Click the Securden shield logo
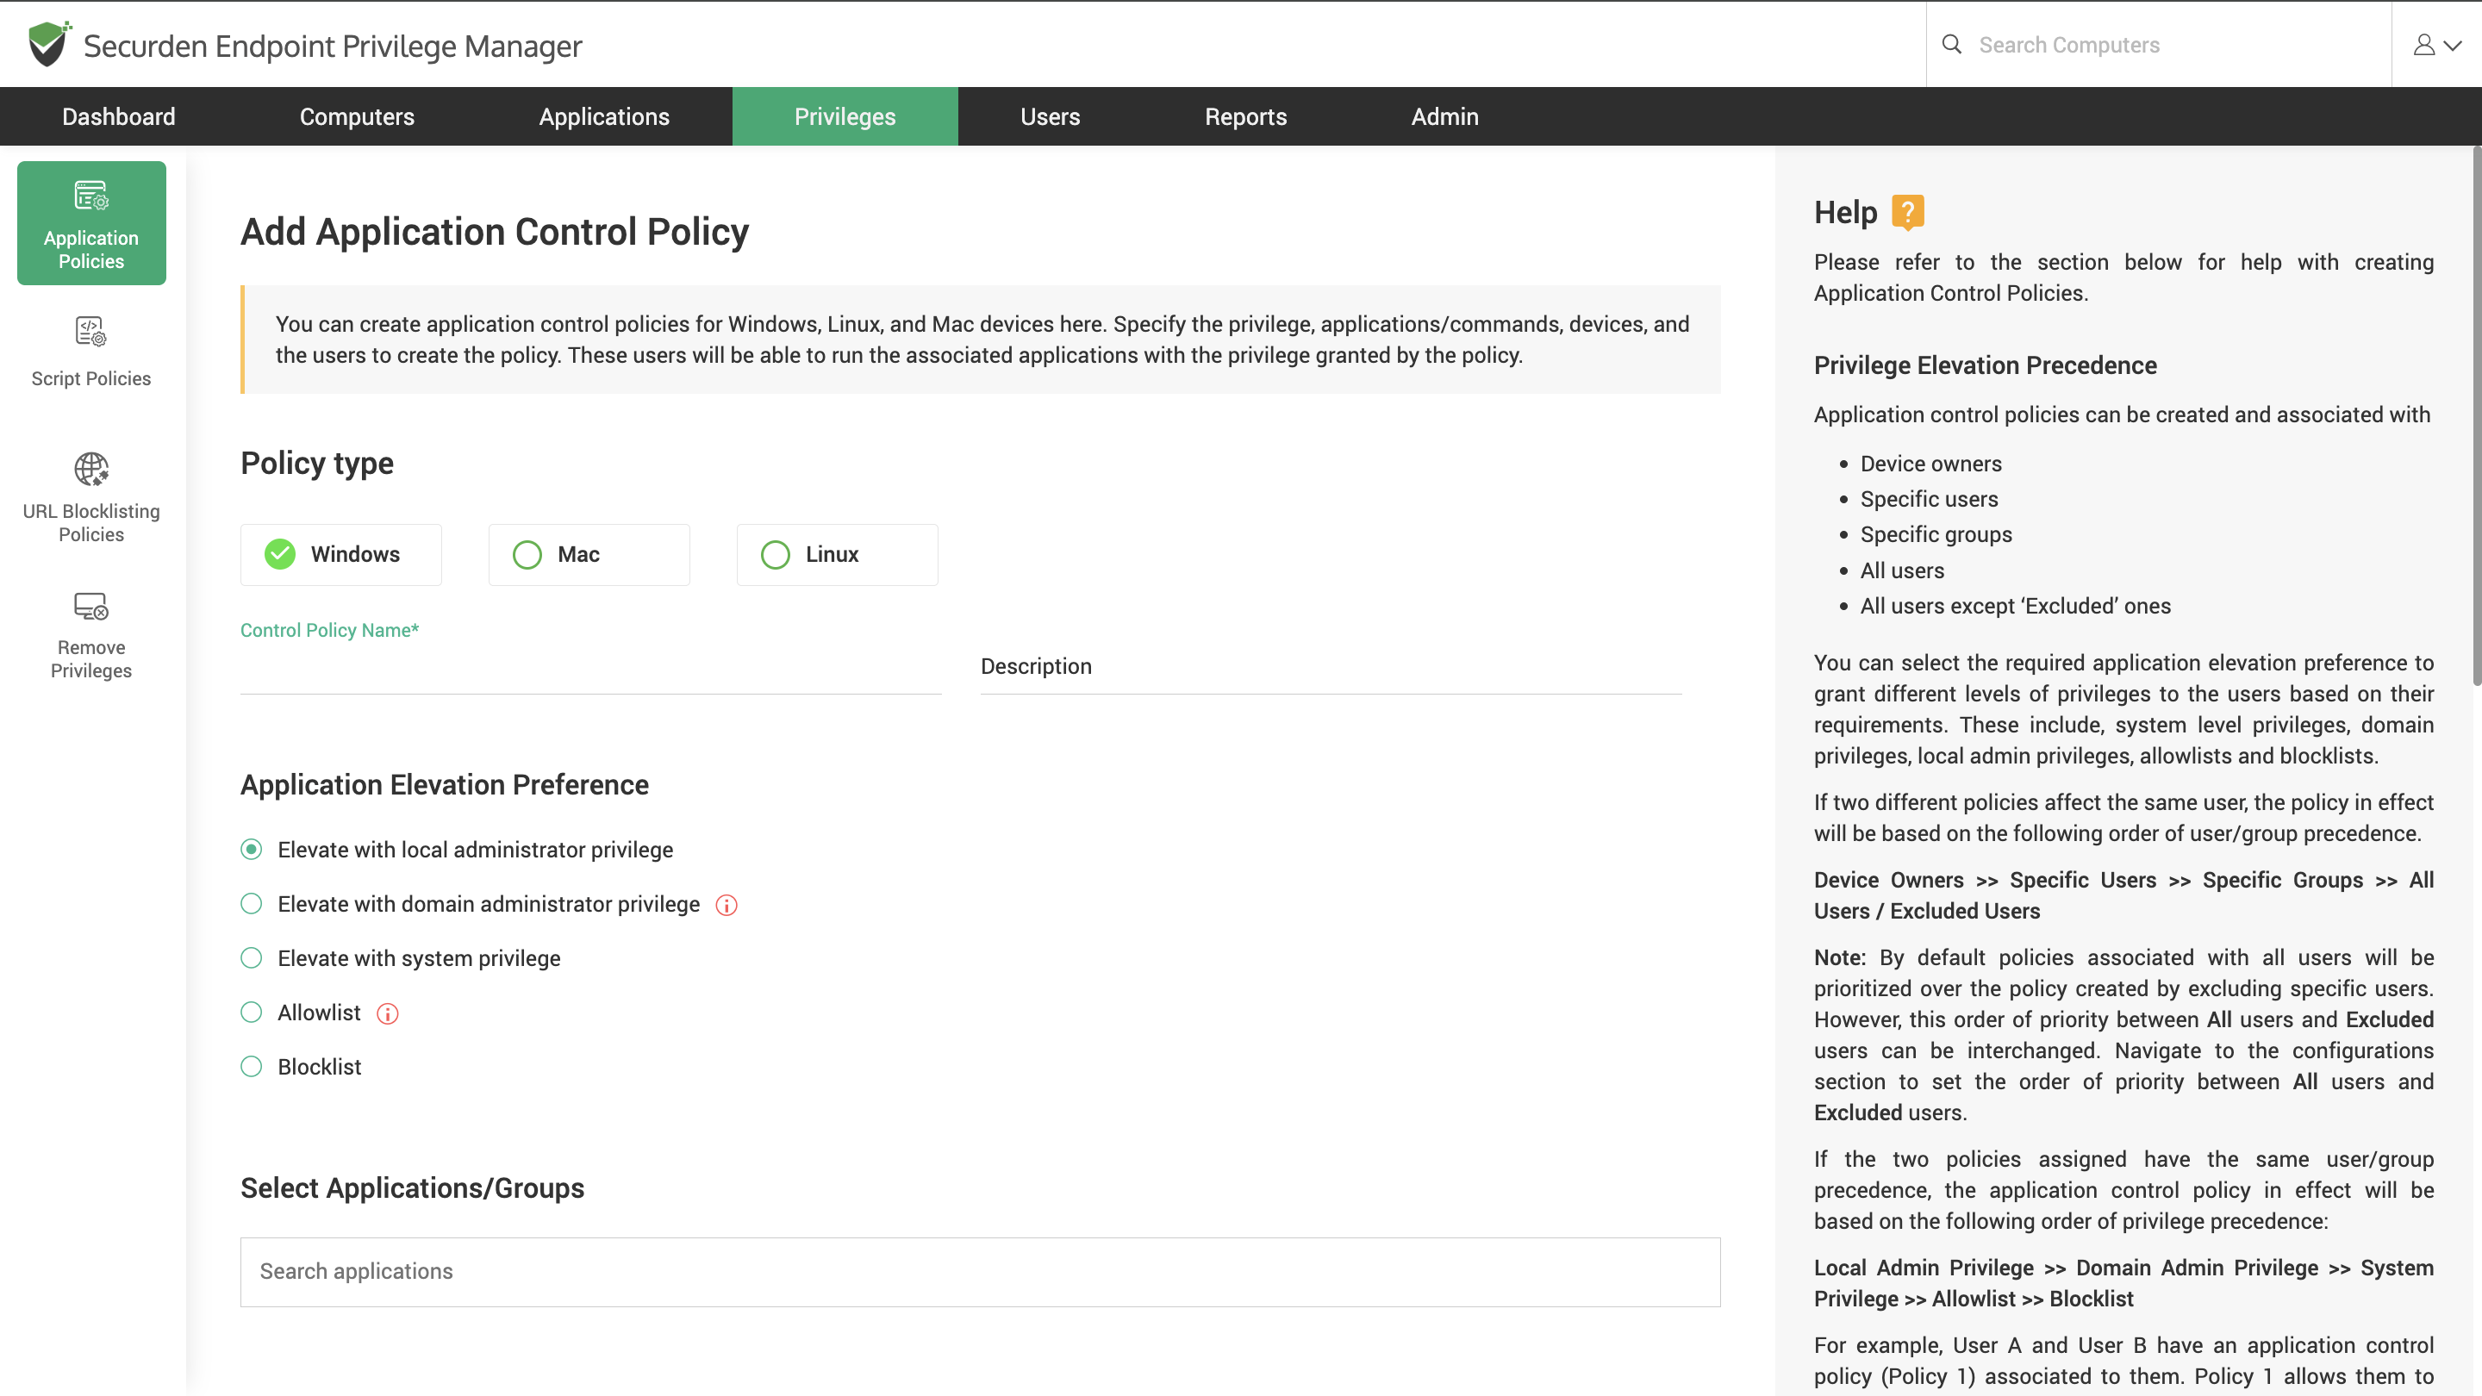The width and height of the screenshot is (2482, 1396). (x=48, y=44)
